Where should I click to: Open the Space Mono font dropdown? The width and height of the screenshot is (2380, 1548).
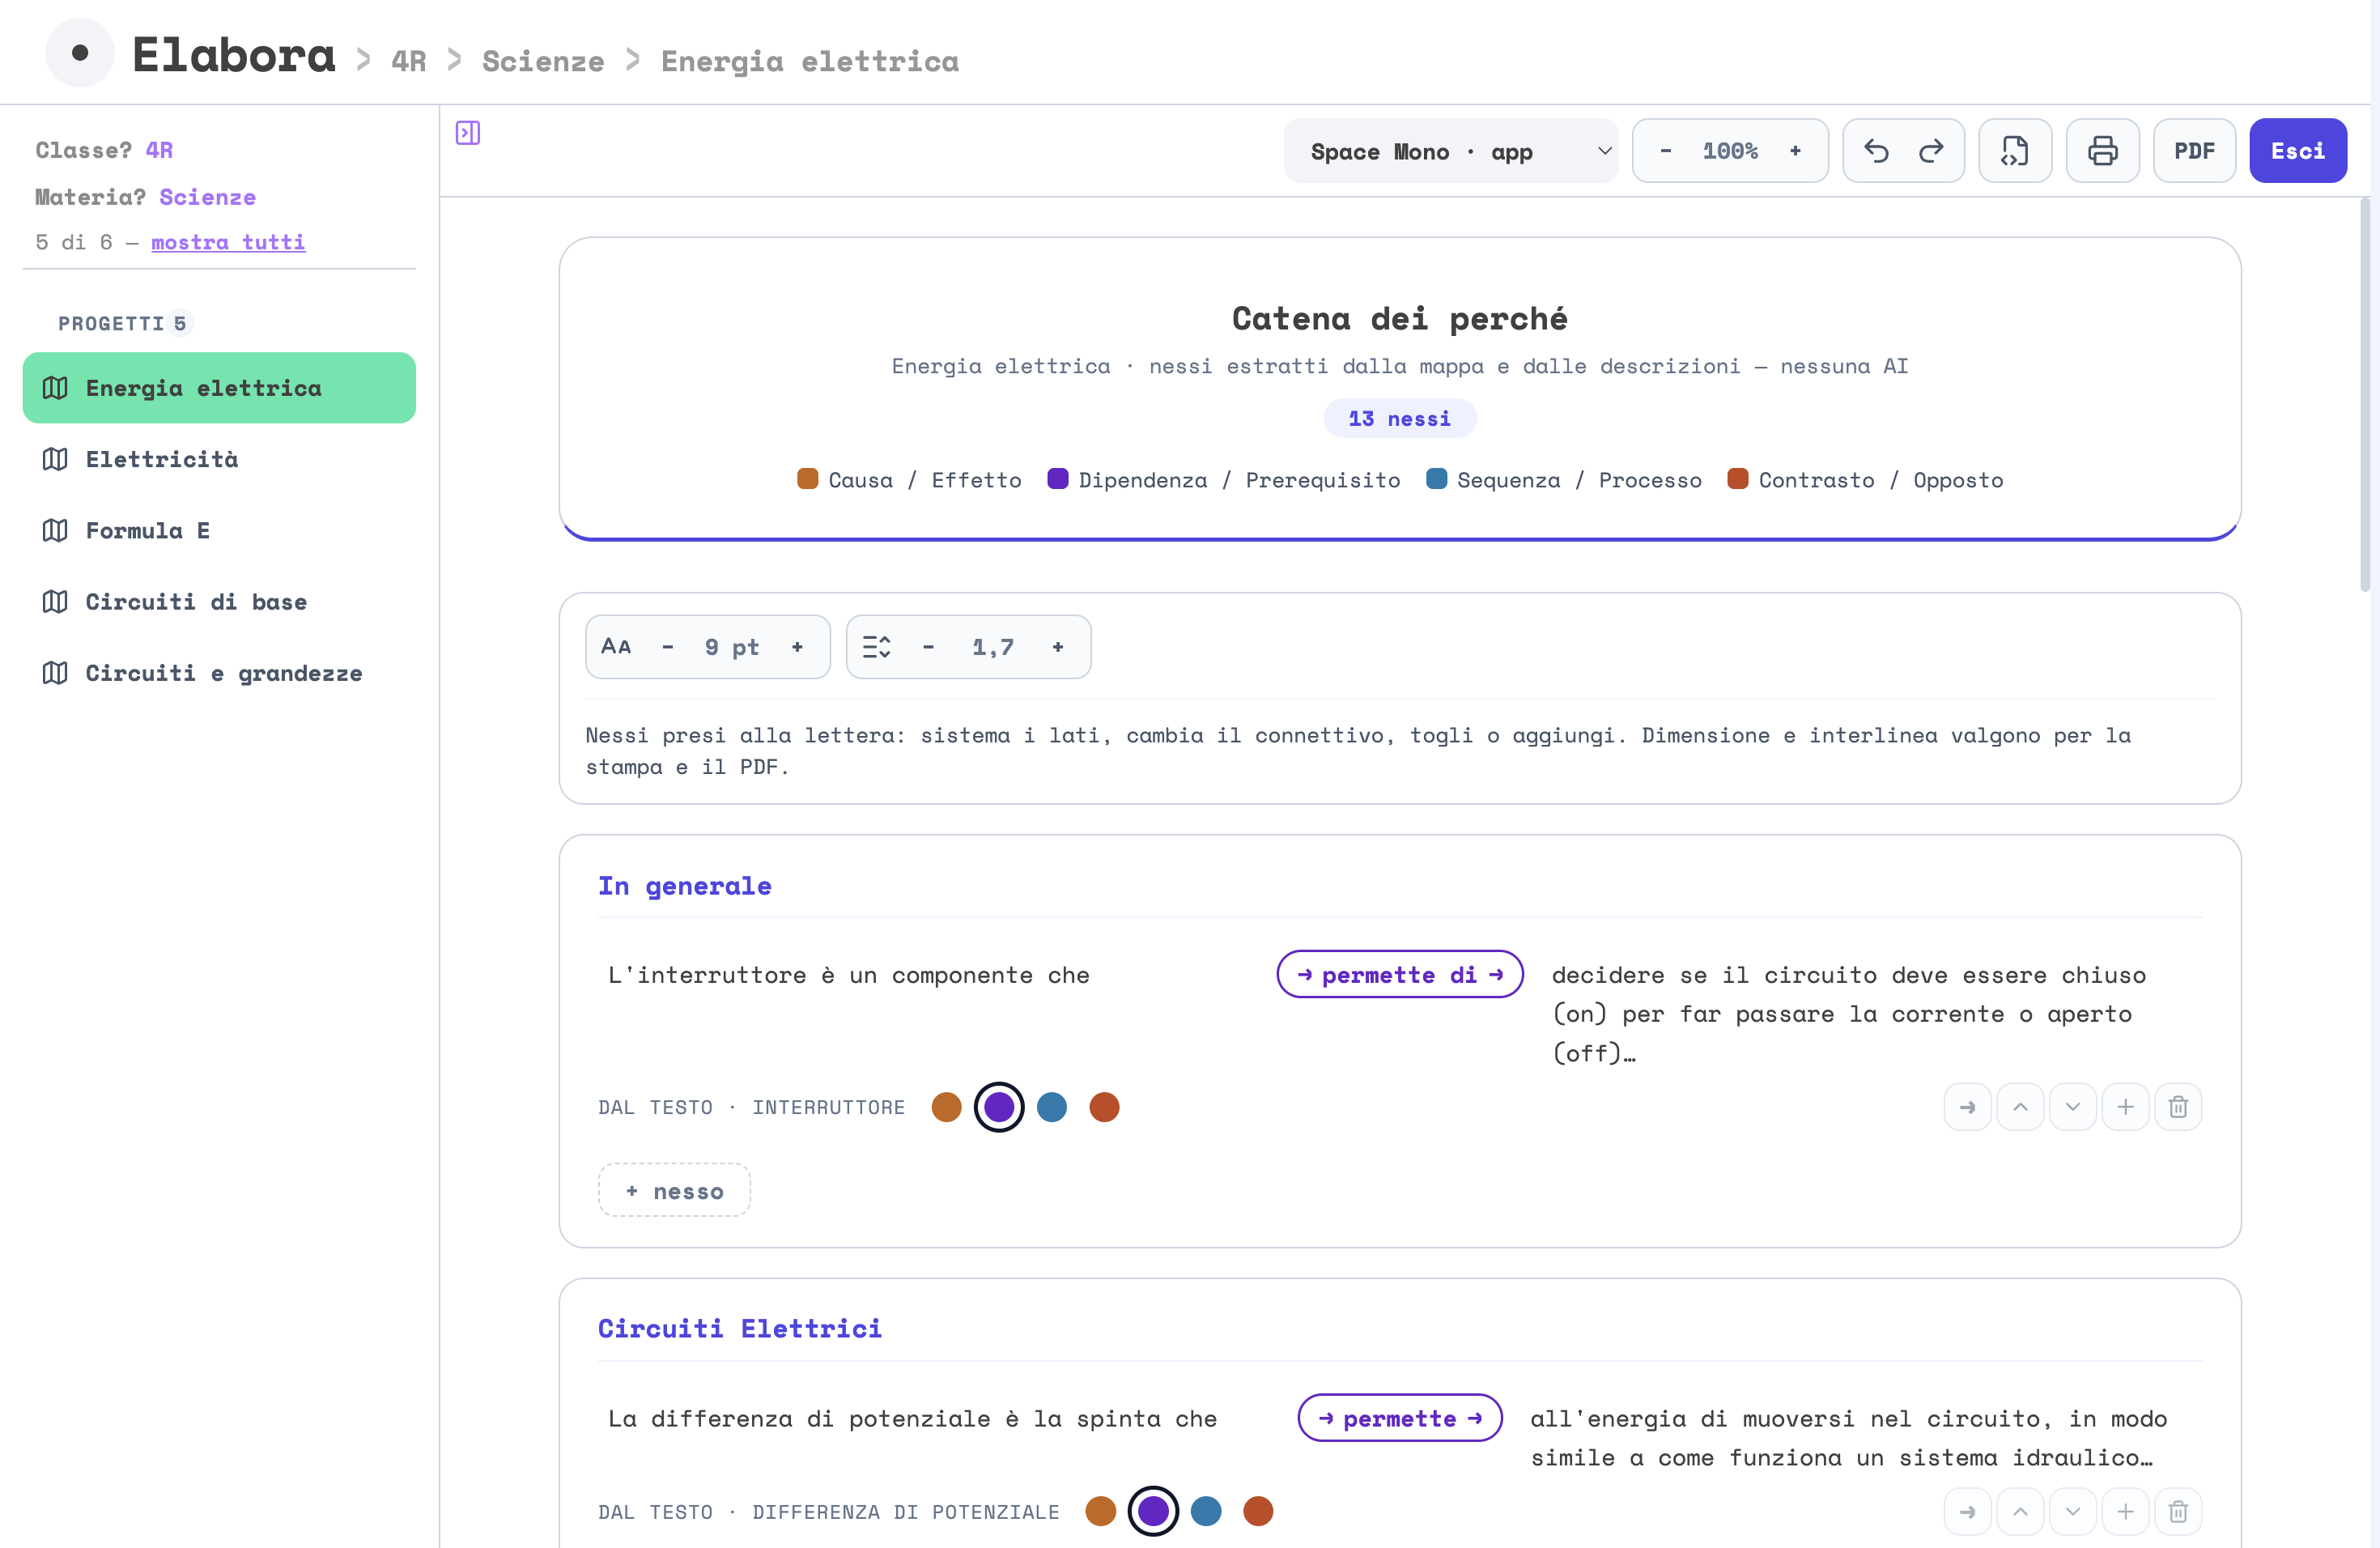tap(1451, 151)
